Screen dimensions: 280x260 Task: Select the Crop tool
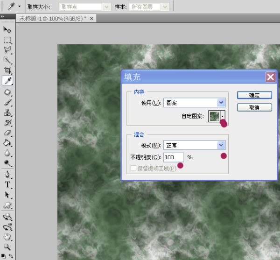[x=7, y=70]
